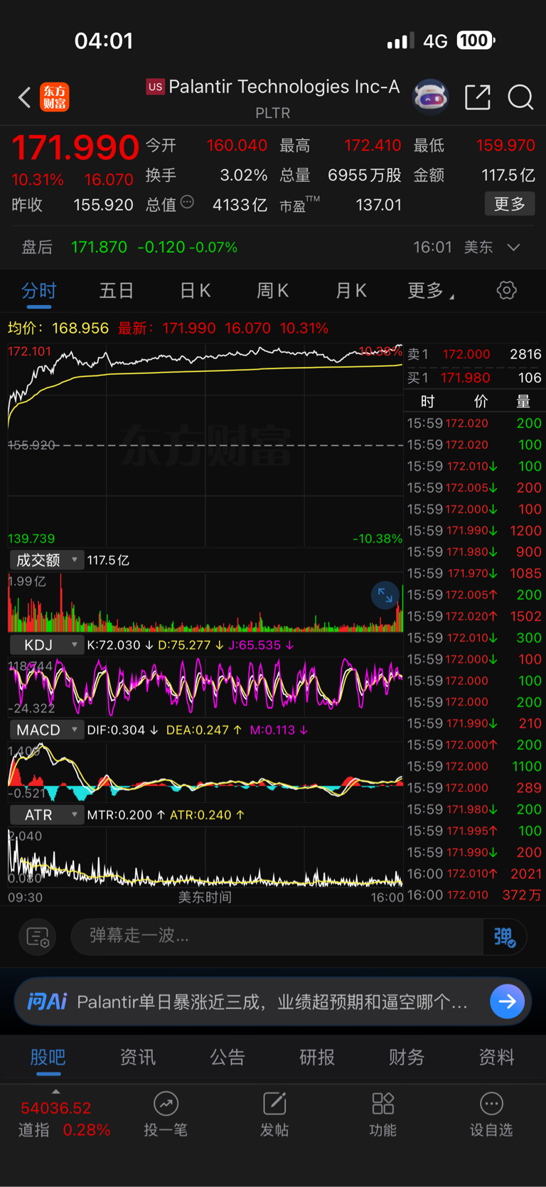The width and height of the screenshot is (546, 1187).
Task: Tap the MACD histogram chart
Action: click(205, 772)
